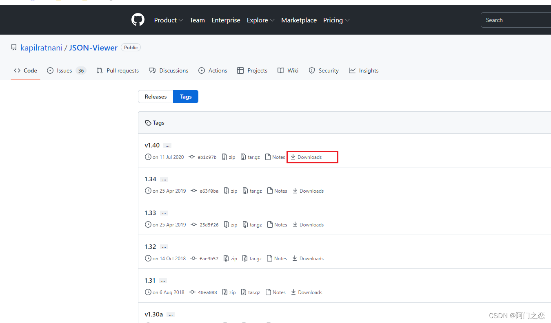Click the 'on 11 Jul 2020' date text
The width and height of the screenshot is (551, 323).
coord(168,157)
